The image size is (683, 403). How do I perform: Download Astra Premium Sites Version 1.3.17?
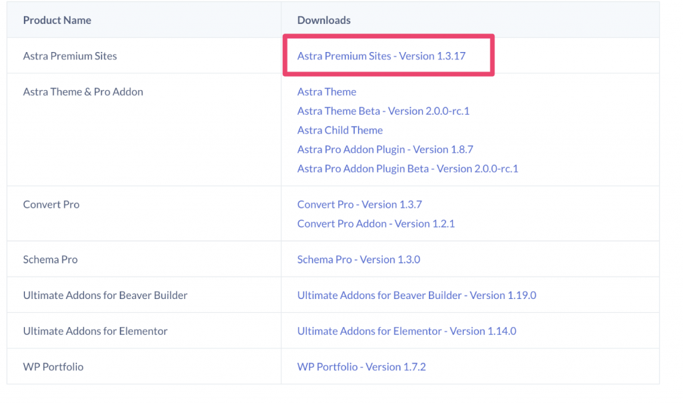[381, 56]
